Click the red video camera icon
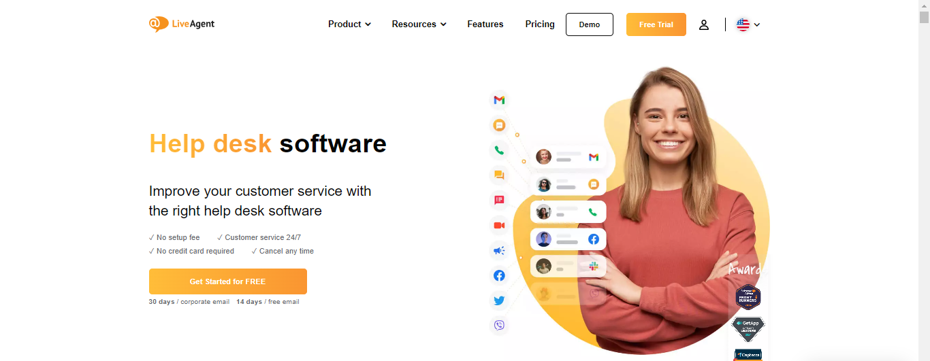This screenshot has width=930, height=361. click(x=499, y=225)
